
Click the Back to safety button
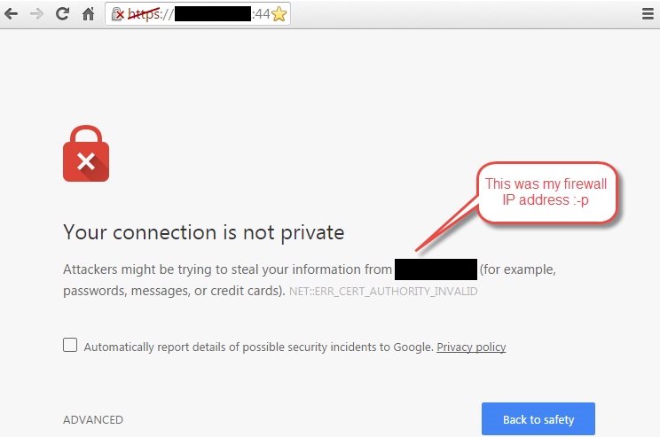coord(538,419)
